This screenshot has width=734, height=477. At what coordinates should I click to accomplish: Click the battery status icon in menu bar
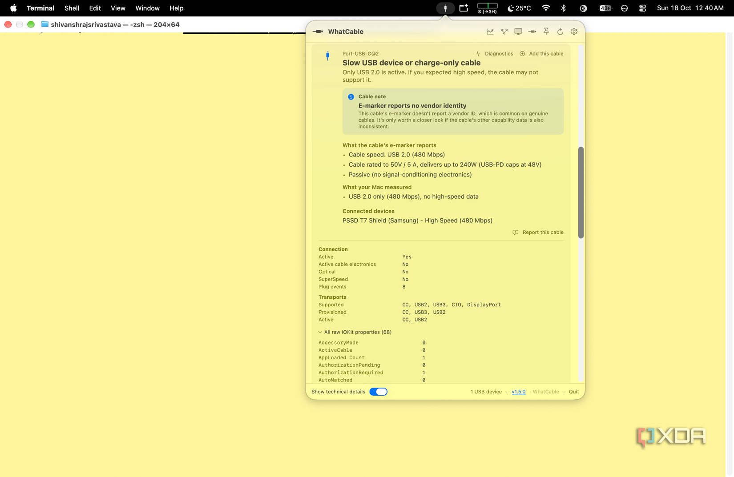click(605, 8)
